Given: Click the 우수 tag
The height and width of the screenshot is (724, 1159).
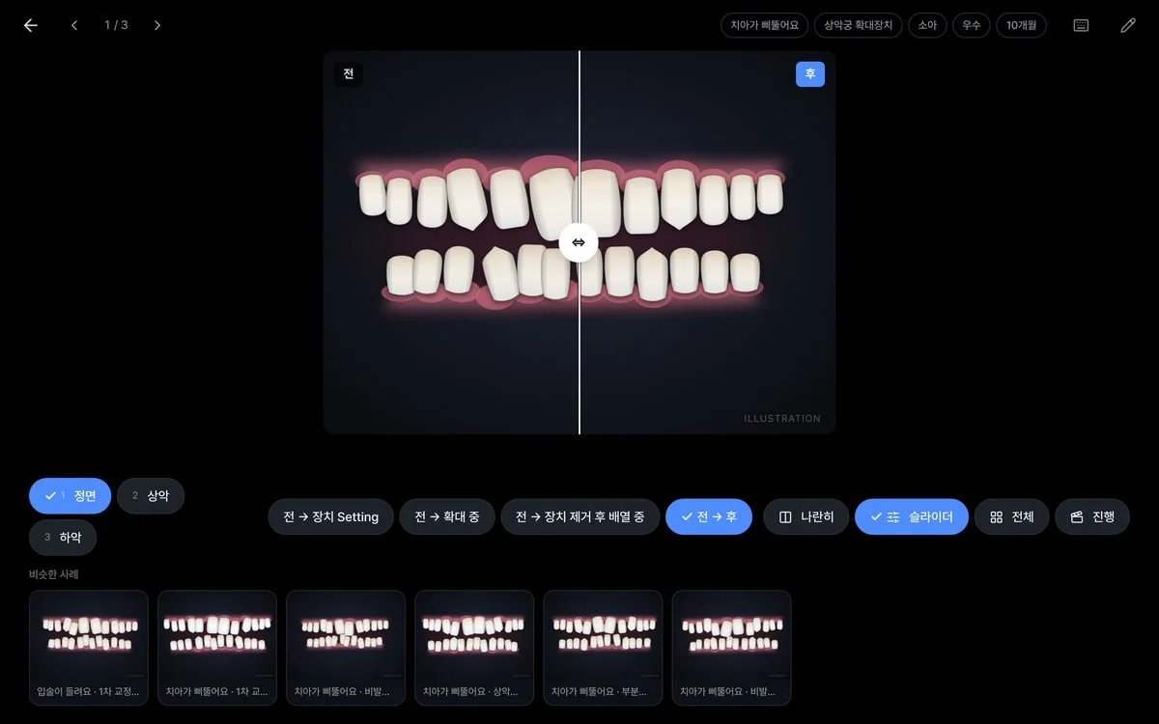Looking at the screenshot, I should [971, 25].
